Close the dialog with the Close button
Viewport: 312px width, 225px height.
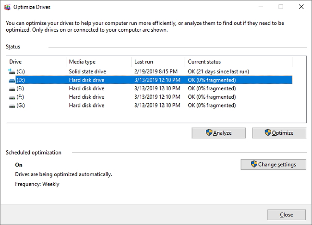tap(286, 215)
